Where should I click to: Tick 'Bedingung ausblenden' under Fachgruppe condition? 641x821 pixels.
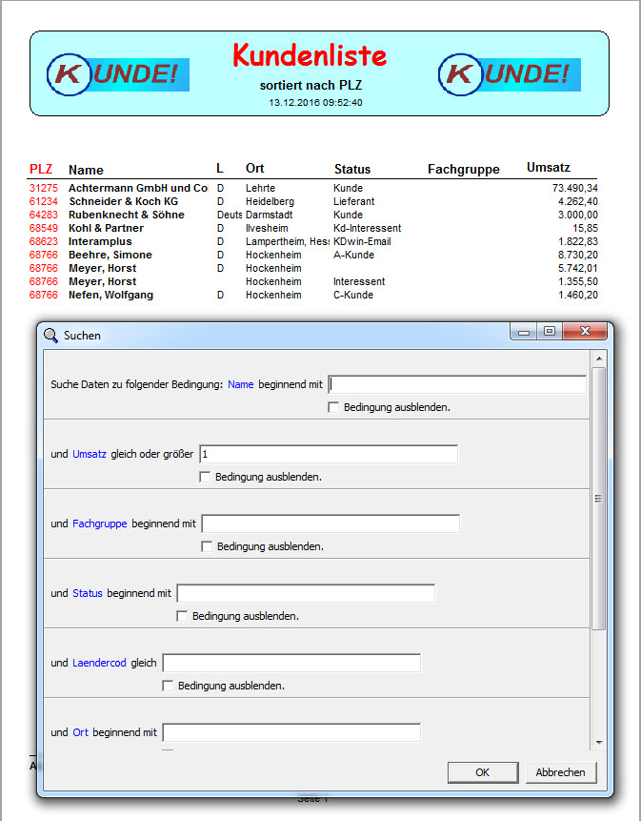point(207,546)
